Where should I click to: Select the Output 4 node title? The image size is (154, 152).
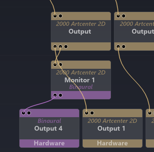[x=48, y=129]
